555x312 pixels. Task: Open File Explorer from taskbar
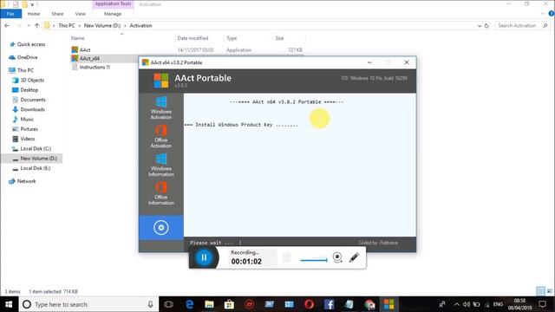coord(209,304)
